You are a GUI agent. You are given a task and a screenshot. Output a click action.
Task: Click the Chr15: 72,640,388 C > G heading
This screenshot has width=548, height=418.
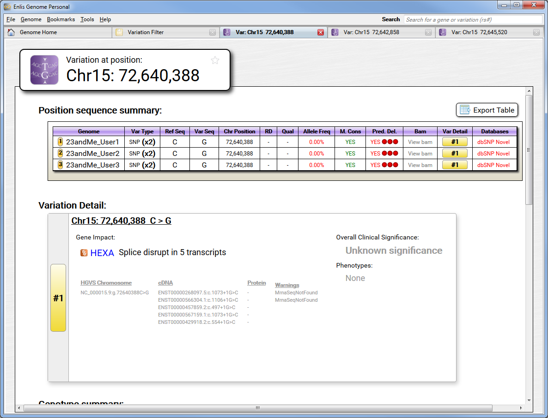pos(121,221)
